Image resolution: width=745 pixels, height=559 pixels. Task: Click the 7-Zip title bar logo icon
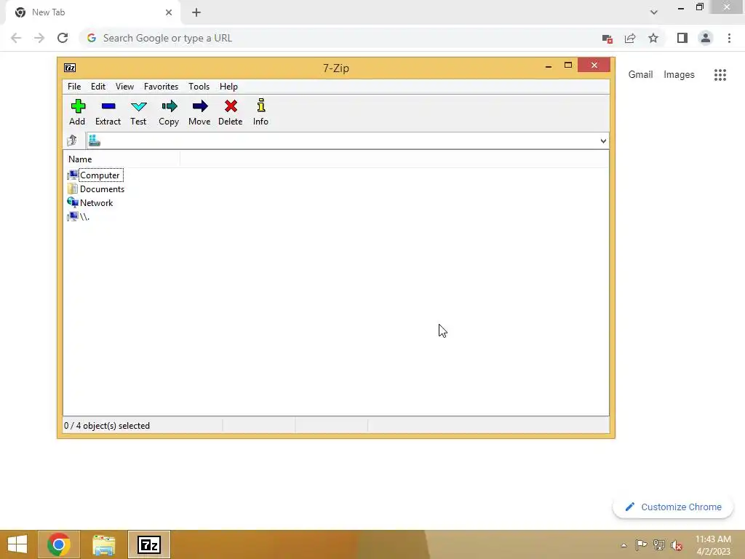point(70,68)
